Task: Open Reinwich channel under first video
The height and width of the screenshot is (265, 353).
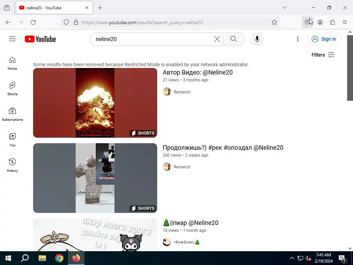Action: (x=182, y=92)
